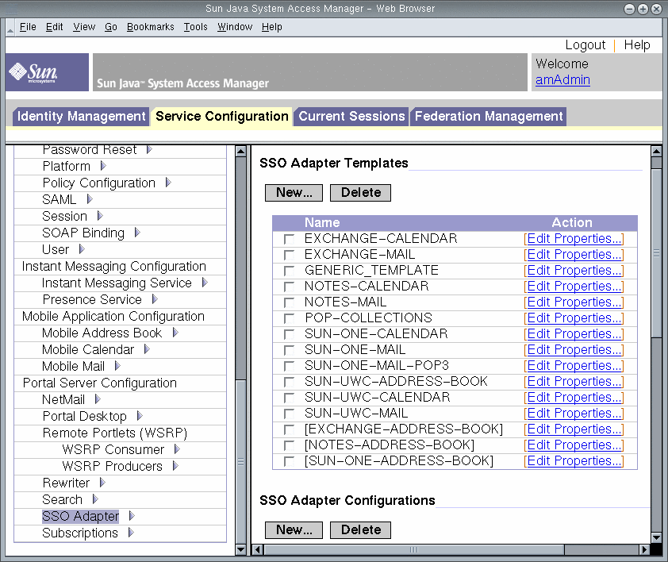Open the arrow next to Policy Configuration
The width and height of the screenshot is (668, 562).
168,182
